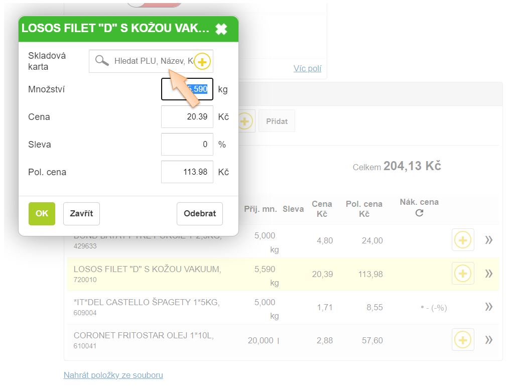Click the Zavřít button

point(81,214)
